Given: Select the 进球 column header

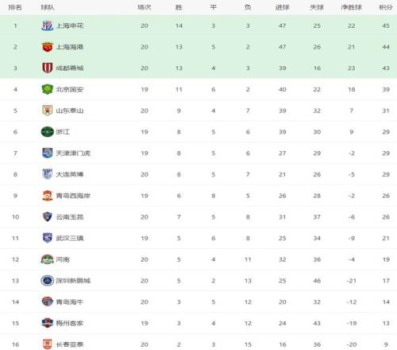Looking at the screenshot, I should (282, 7).
